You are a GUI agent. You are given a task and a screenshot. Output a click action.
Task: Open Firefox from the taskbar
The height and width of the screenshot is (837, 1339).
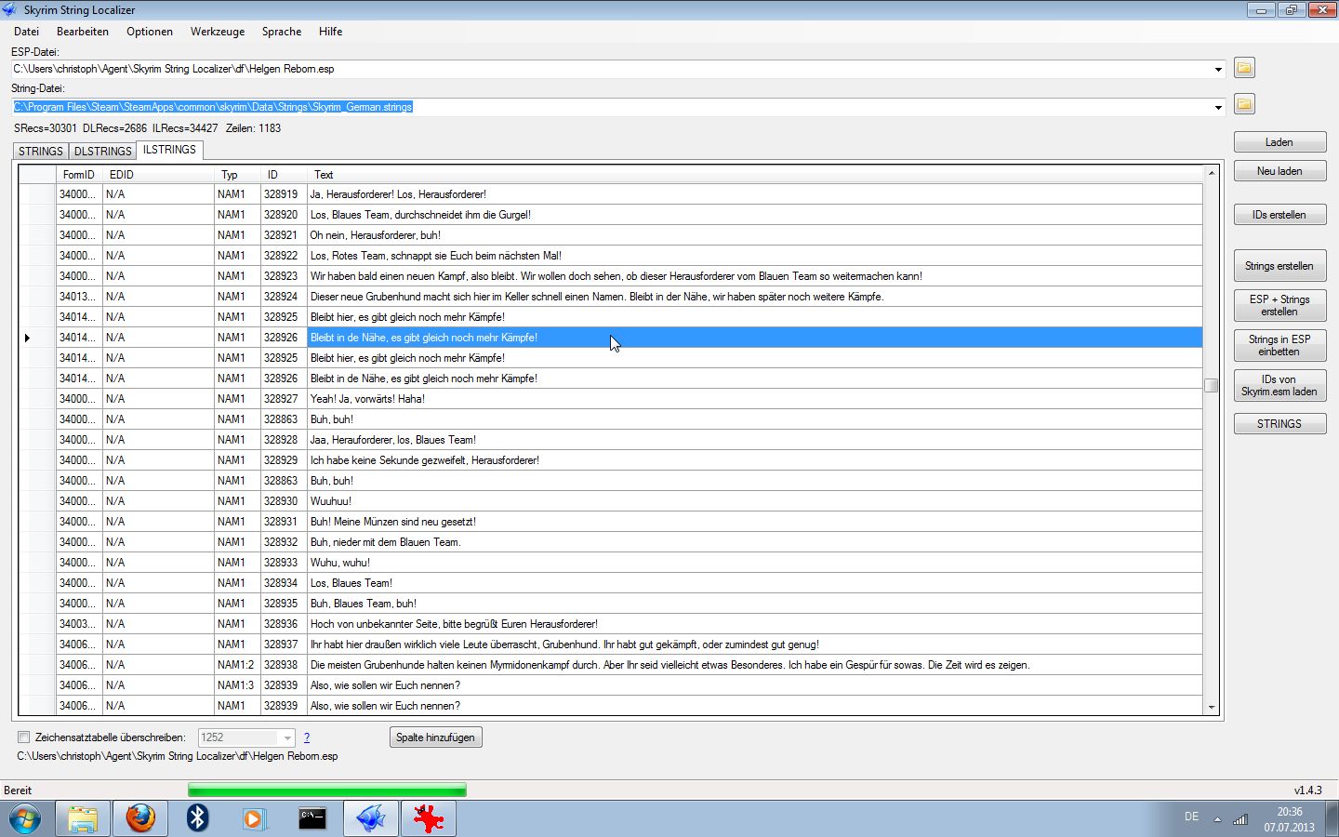[x=140, y=818]
